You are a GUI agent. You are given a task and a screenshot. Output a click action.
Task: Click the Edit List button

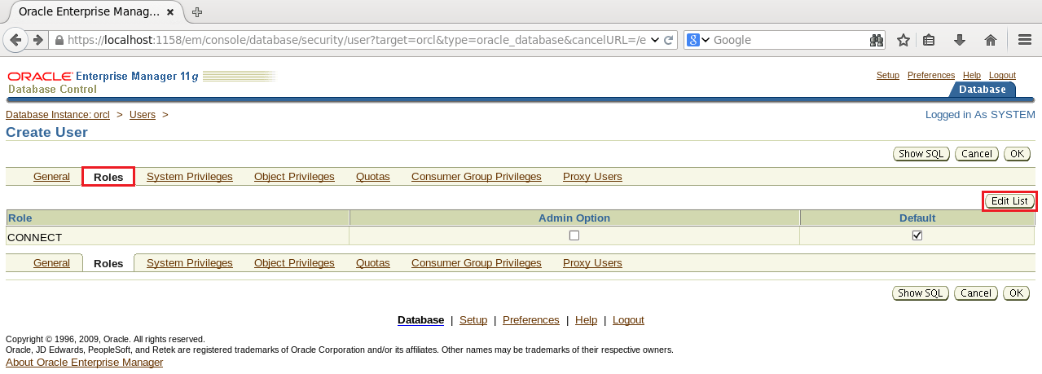click(x=1009, y=200)
